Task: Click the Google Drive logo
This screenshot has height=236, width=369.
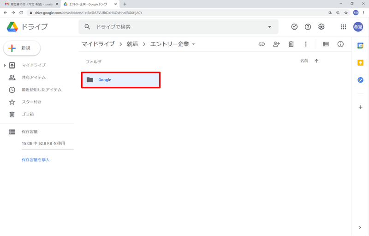Action: point(12,27)
